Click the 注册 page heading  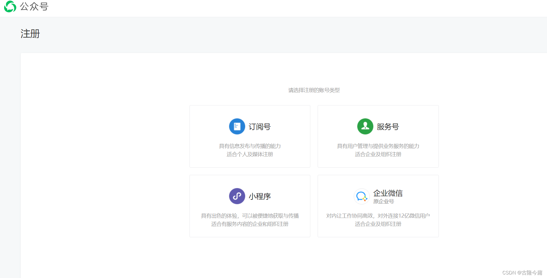[30, 34]
